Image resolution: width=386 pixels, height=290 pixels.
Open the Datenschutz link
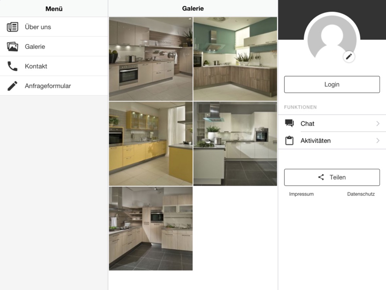tap(361, 194)
